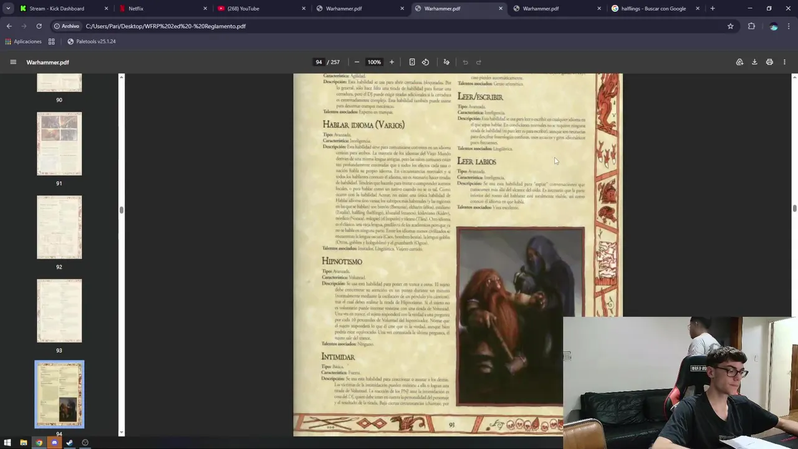Open tab groups grid icon in bookmarks bar
The height and width of the screenshot is (449, 798).
(52, 41)
